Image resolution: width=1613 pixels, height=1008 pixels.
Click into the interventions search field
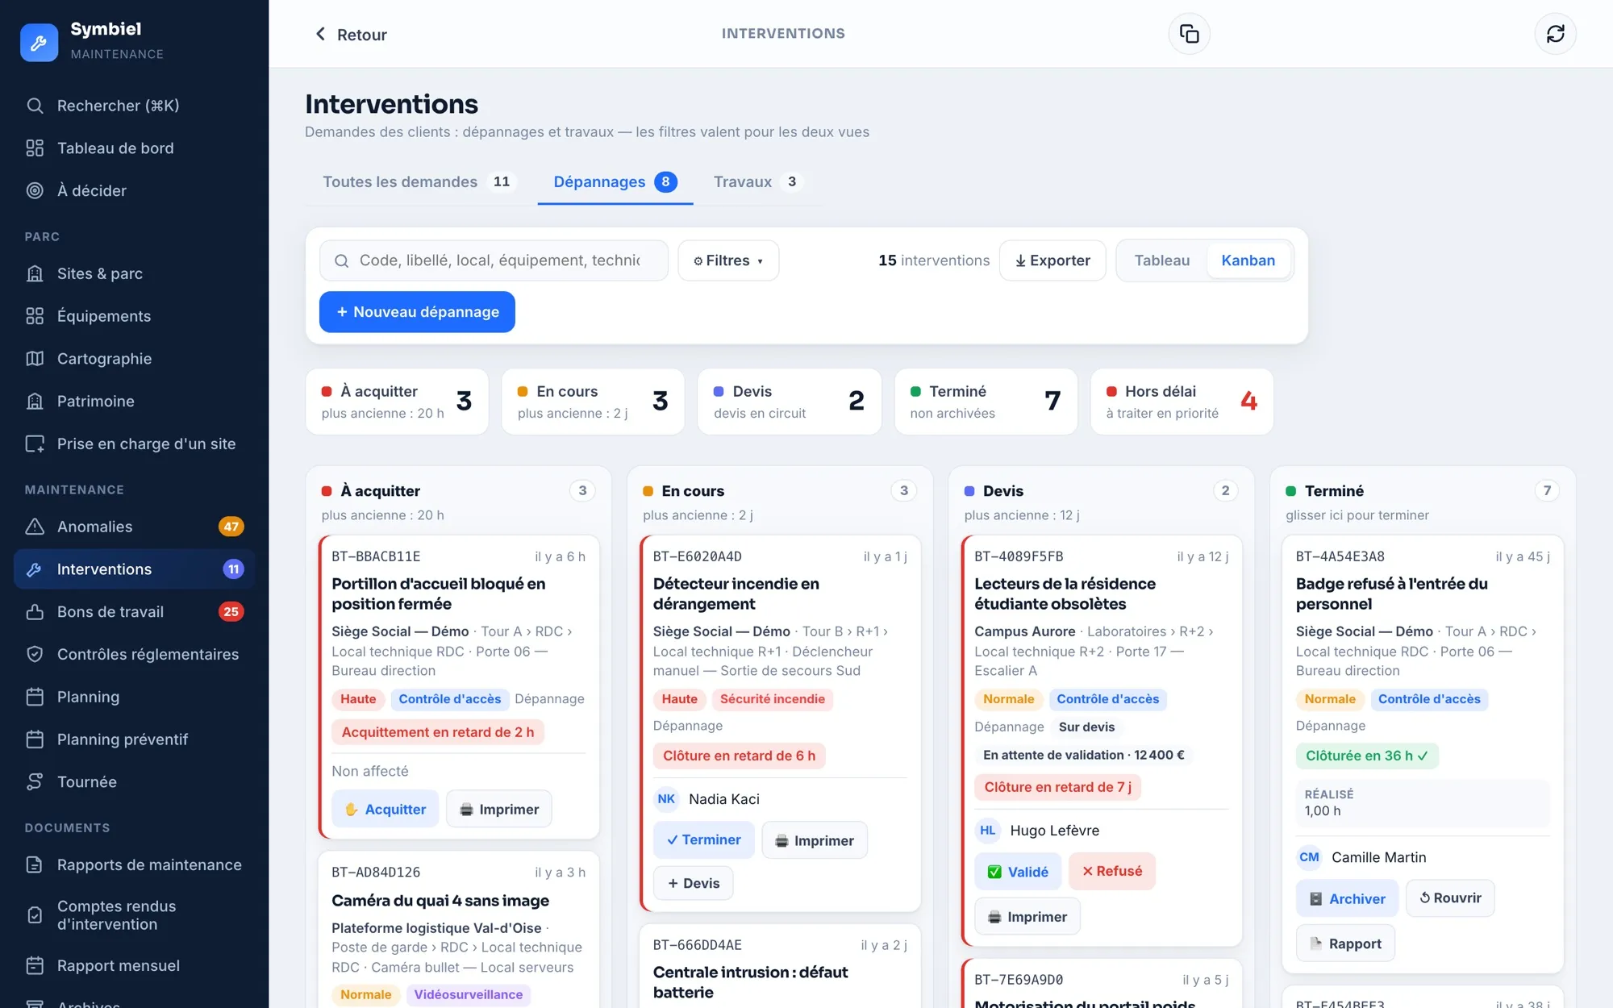494,260
